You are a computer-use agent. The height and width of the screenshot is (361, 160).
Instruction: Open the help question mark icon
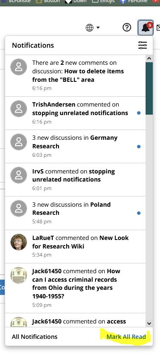click(x=127, y=28)
